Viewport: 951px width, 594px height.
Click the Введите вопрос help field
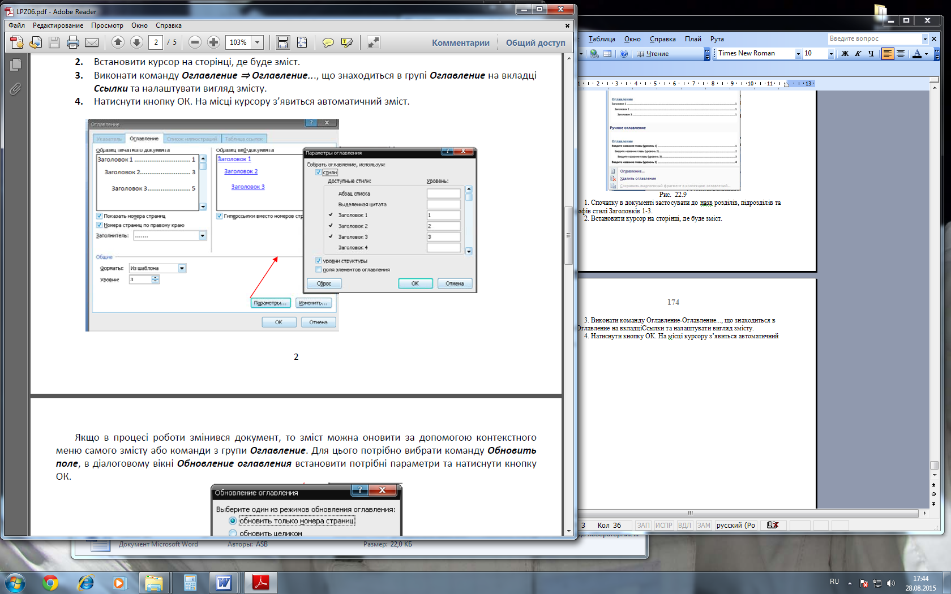(875, 38)
